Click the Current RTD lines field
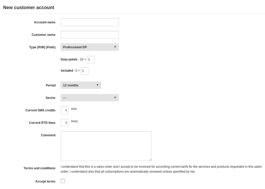Image resolution: width=265 pixels, height=189 pixels. [64, 123]
